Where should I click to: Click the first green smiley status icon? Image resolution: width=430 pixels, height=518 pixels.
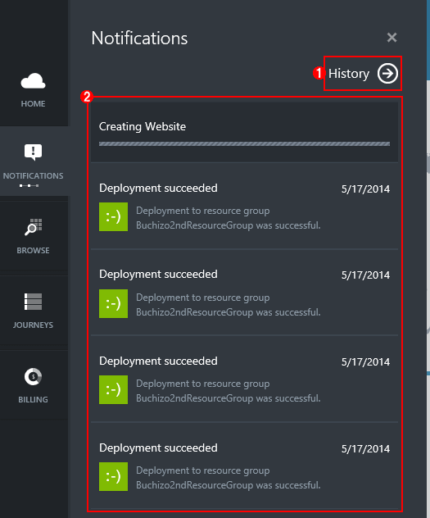point(113,216)
